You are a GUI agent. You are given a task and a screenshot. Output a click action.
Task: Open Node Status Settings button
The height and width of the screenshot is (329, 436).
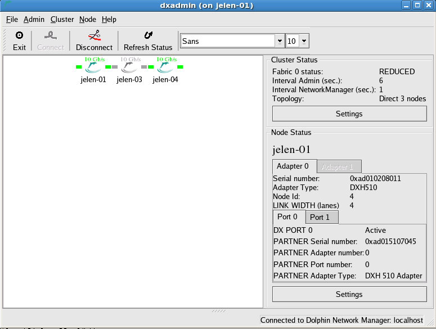click(349, 294)
